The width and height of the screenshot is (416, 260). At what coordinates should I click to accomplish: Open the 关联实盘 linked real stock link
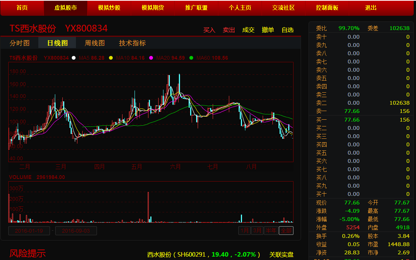click(281, 254)
